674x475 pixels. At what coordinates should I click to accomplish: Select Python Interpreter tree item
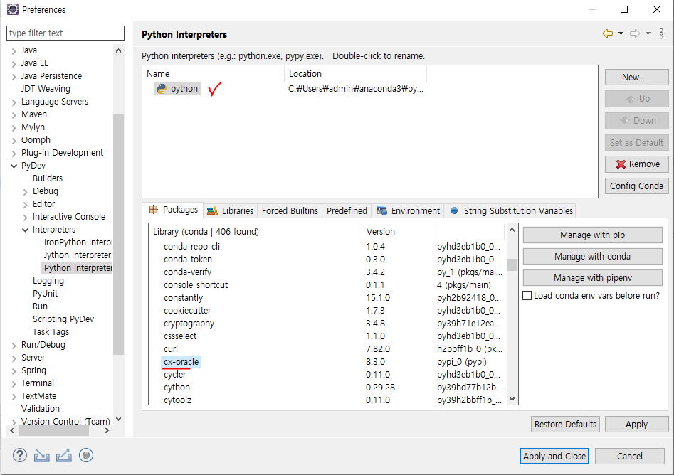78,268
